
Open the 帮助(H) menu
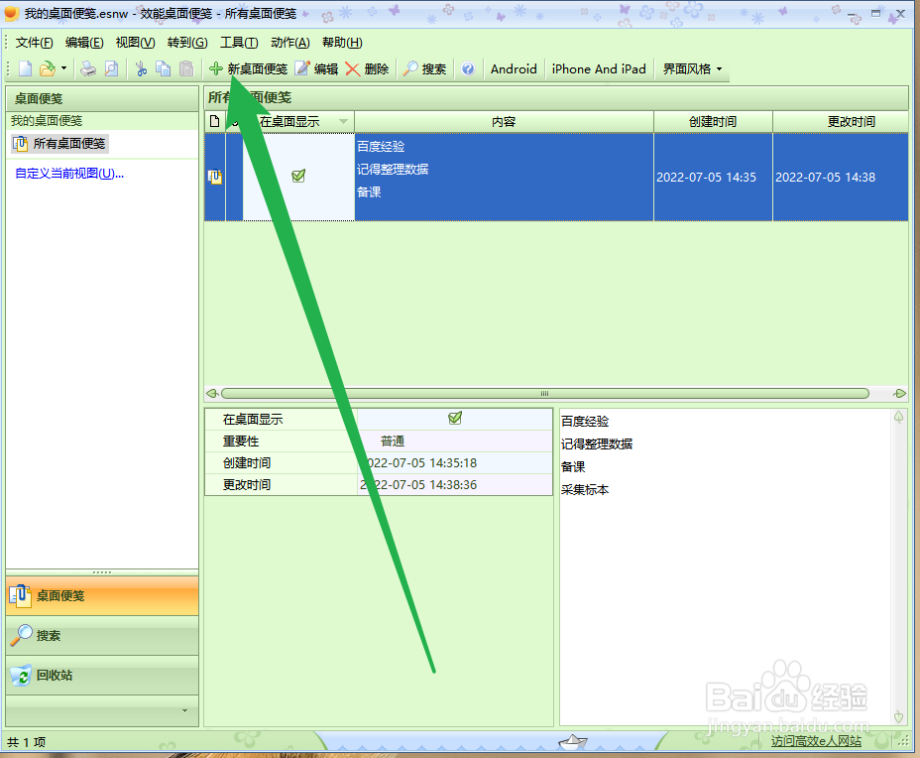(342, 43)
